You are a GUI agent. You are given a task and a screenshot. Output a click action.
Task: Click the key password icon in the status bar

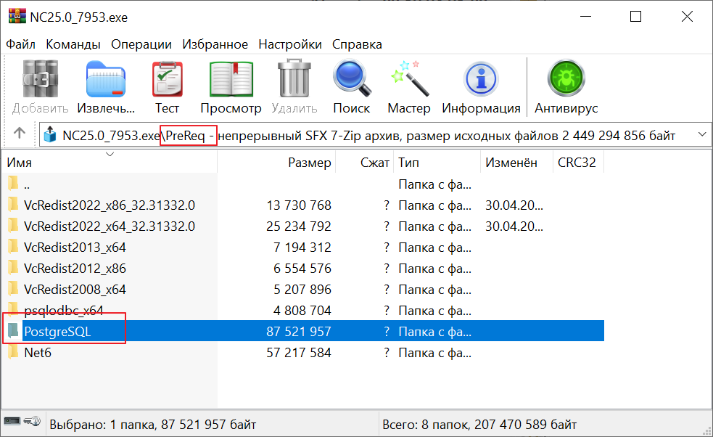[x=33, y=421]
